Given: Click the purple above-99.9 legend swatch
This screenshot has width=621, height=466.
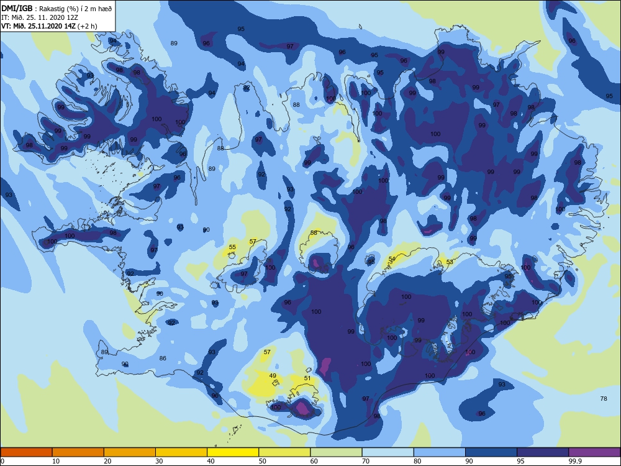Looking at the screenshot, I should (594, 452).
